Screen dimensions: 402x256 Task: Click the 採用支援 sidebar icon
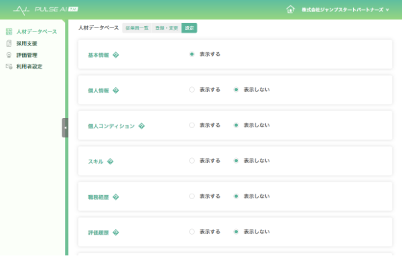[9, 44]
